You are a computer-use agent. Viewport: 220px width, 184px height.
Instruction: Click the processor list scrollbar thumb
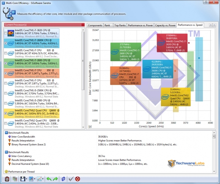click(83, 61)
